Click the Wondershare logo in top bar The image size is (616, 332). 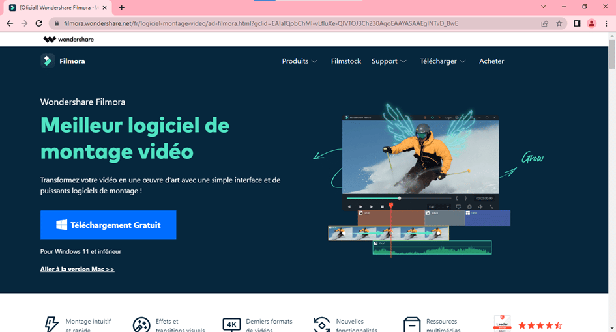coord(68,39)
